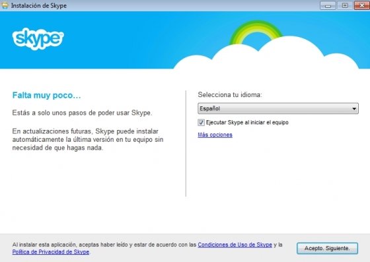Open Condiciones de Uso de Skype link

[235, 245]
